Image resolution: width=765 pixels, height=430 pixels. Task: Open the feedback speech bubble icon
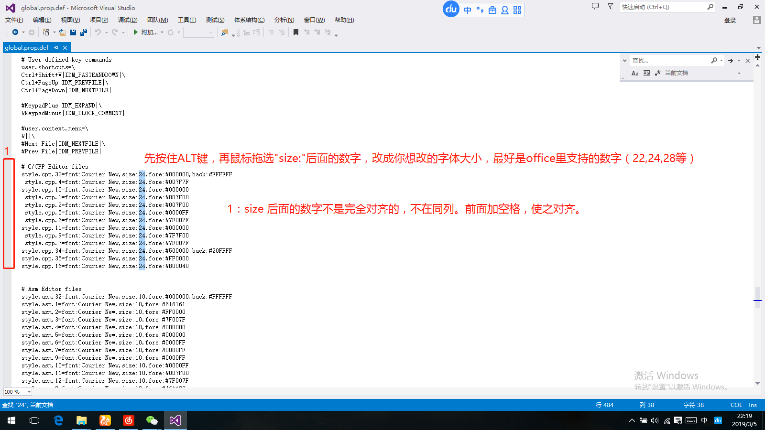[595, 7]
